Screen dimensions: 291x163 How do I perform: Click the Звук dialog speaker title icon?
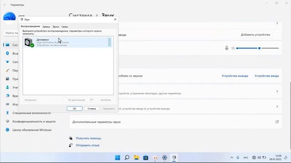22,19
